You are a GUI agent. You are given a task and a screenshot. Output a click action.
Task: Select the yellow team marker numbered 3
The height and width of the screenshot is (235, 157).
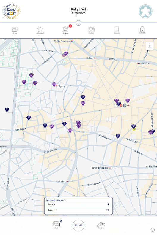tap(134, 129)
